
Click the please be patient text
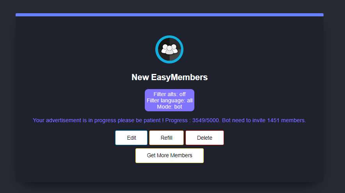tap(139, 120)
